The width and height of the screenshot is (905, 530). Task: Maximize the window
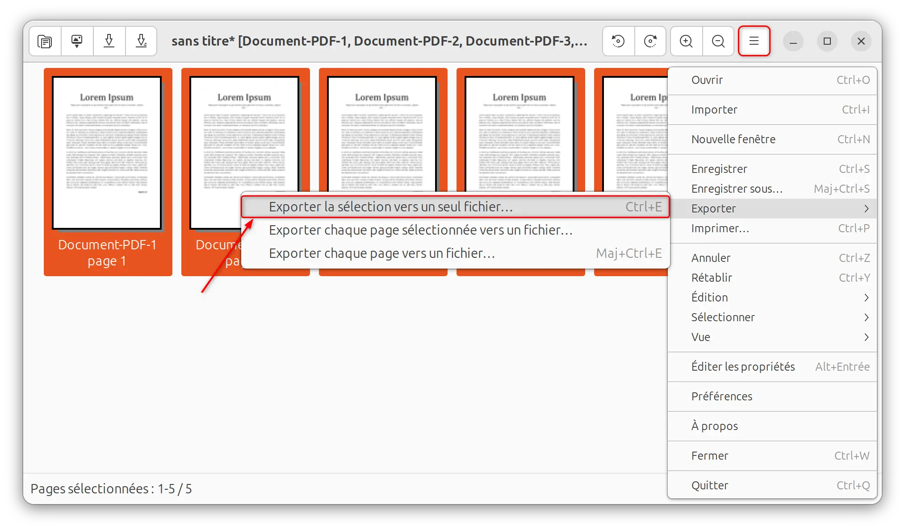point(827,41)
